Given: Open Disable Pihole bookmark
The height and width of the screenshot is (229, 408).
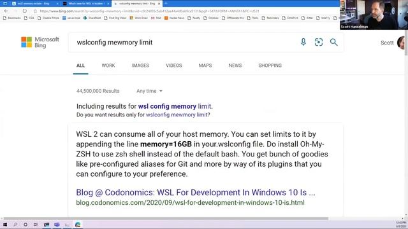Looking at the screenshot, I should [x=48, y=18].
